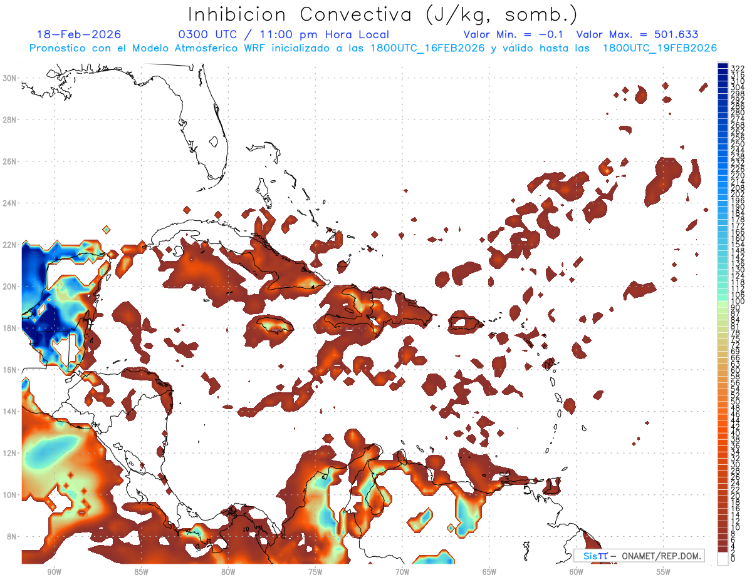Click the "85W" longitude axis label

tap(141, 572)
